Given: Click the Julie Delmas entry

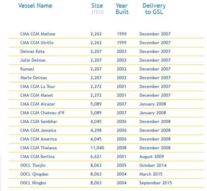Looking at the screenshot, I should click(x=33, y=60).
